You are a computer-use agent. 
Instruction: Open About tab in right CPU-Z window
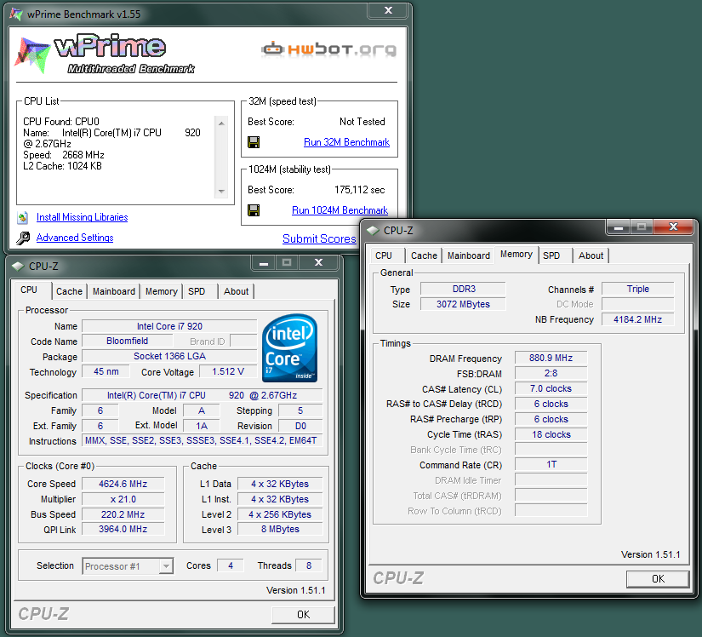591,255
